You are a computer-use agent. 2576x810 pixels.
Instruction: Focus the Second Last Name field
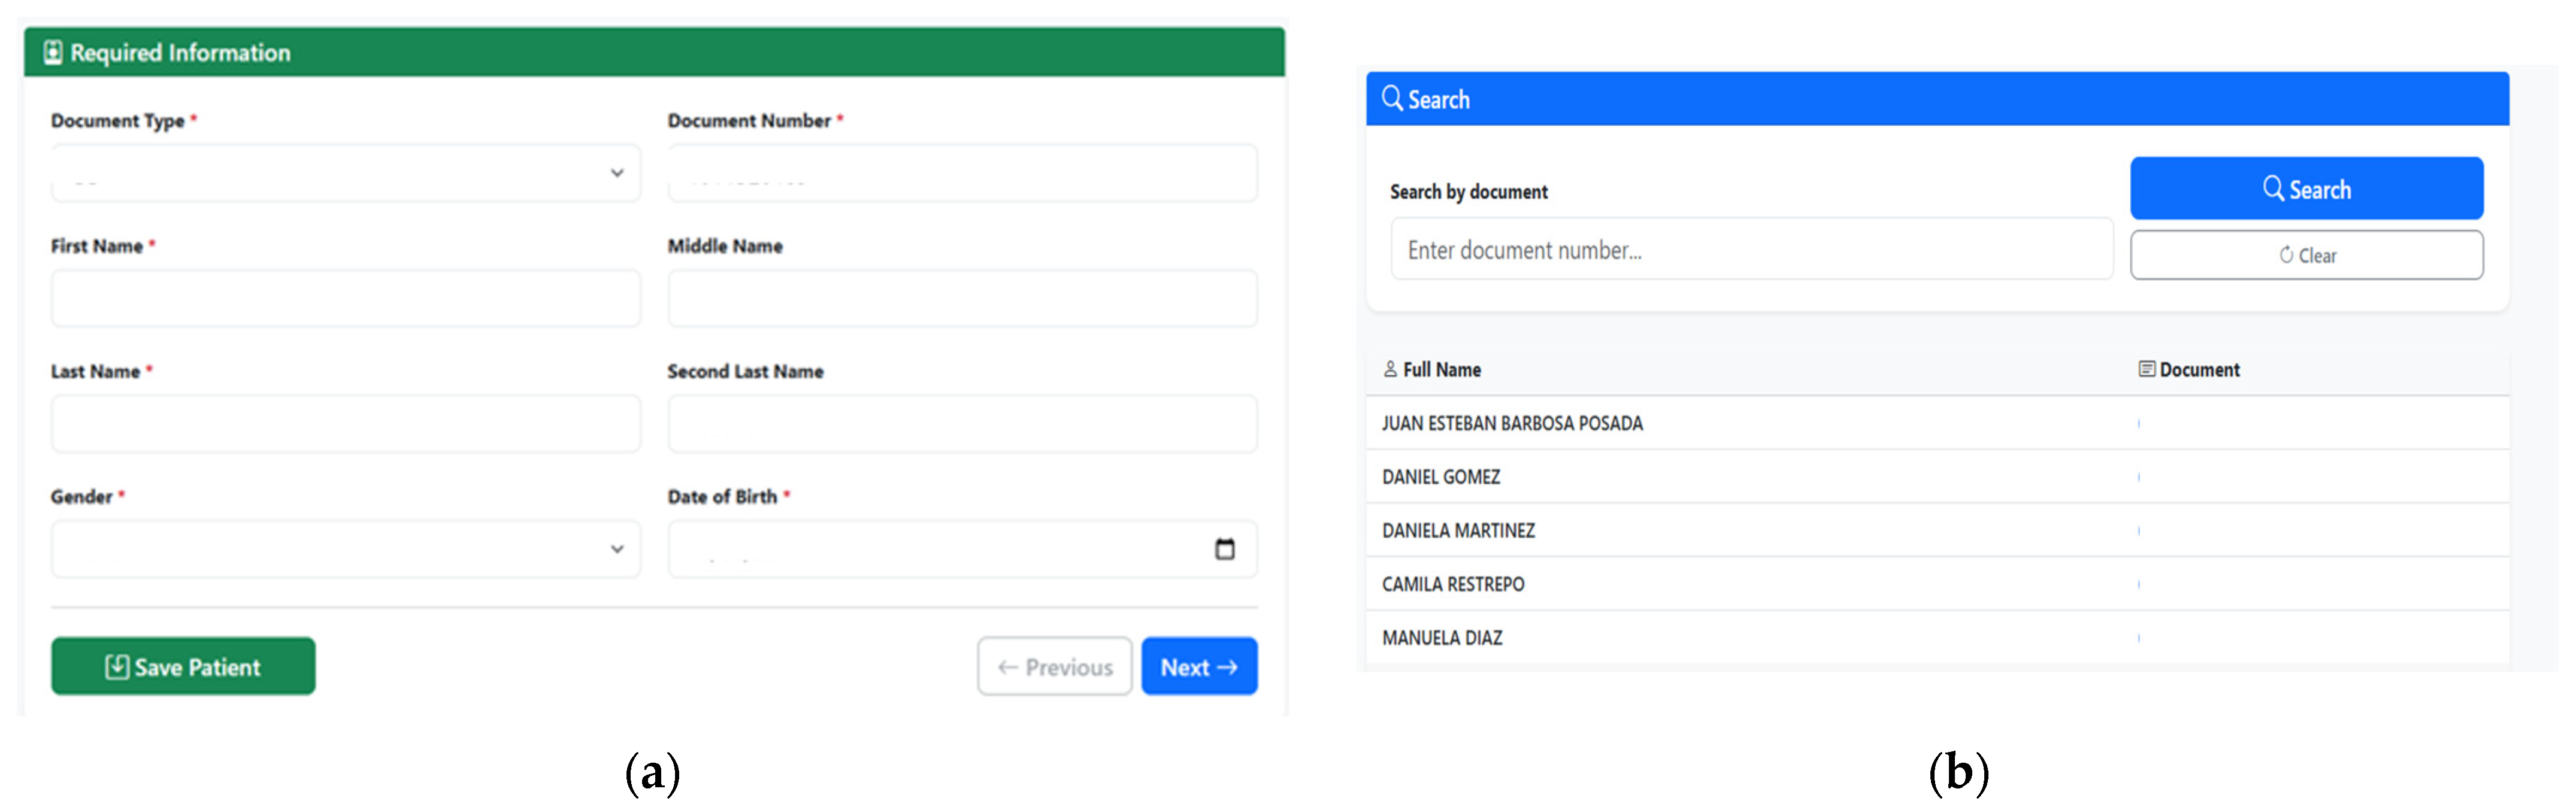pos(961,424)
